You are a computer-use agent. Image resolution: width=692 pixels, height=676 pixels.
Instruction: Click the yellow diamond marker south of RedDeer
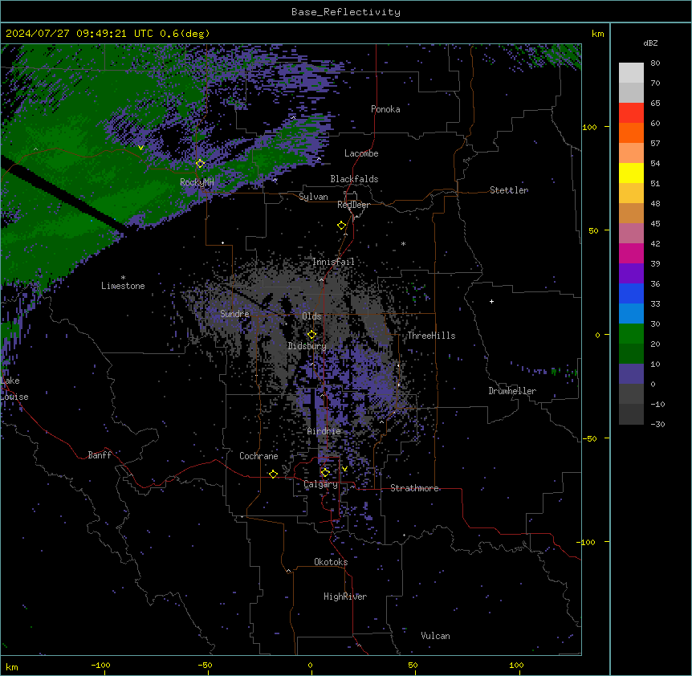pos(342,226)
